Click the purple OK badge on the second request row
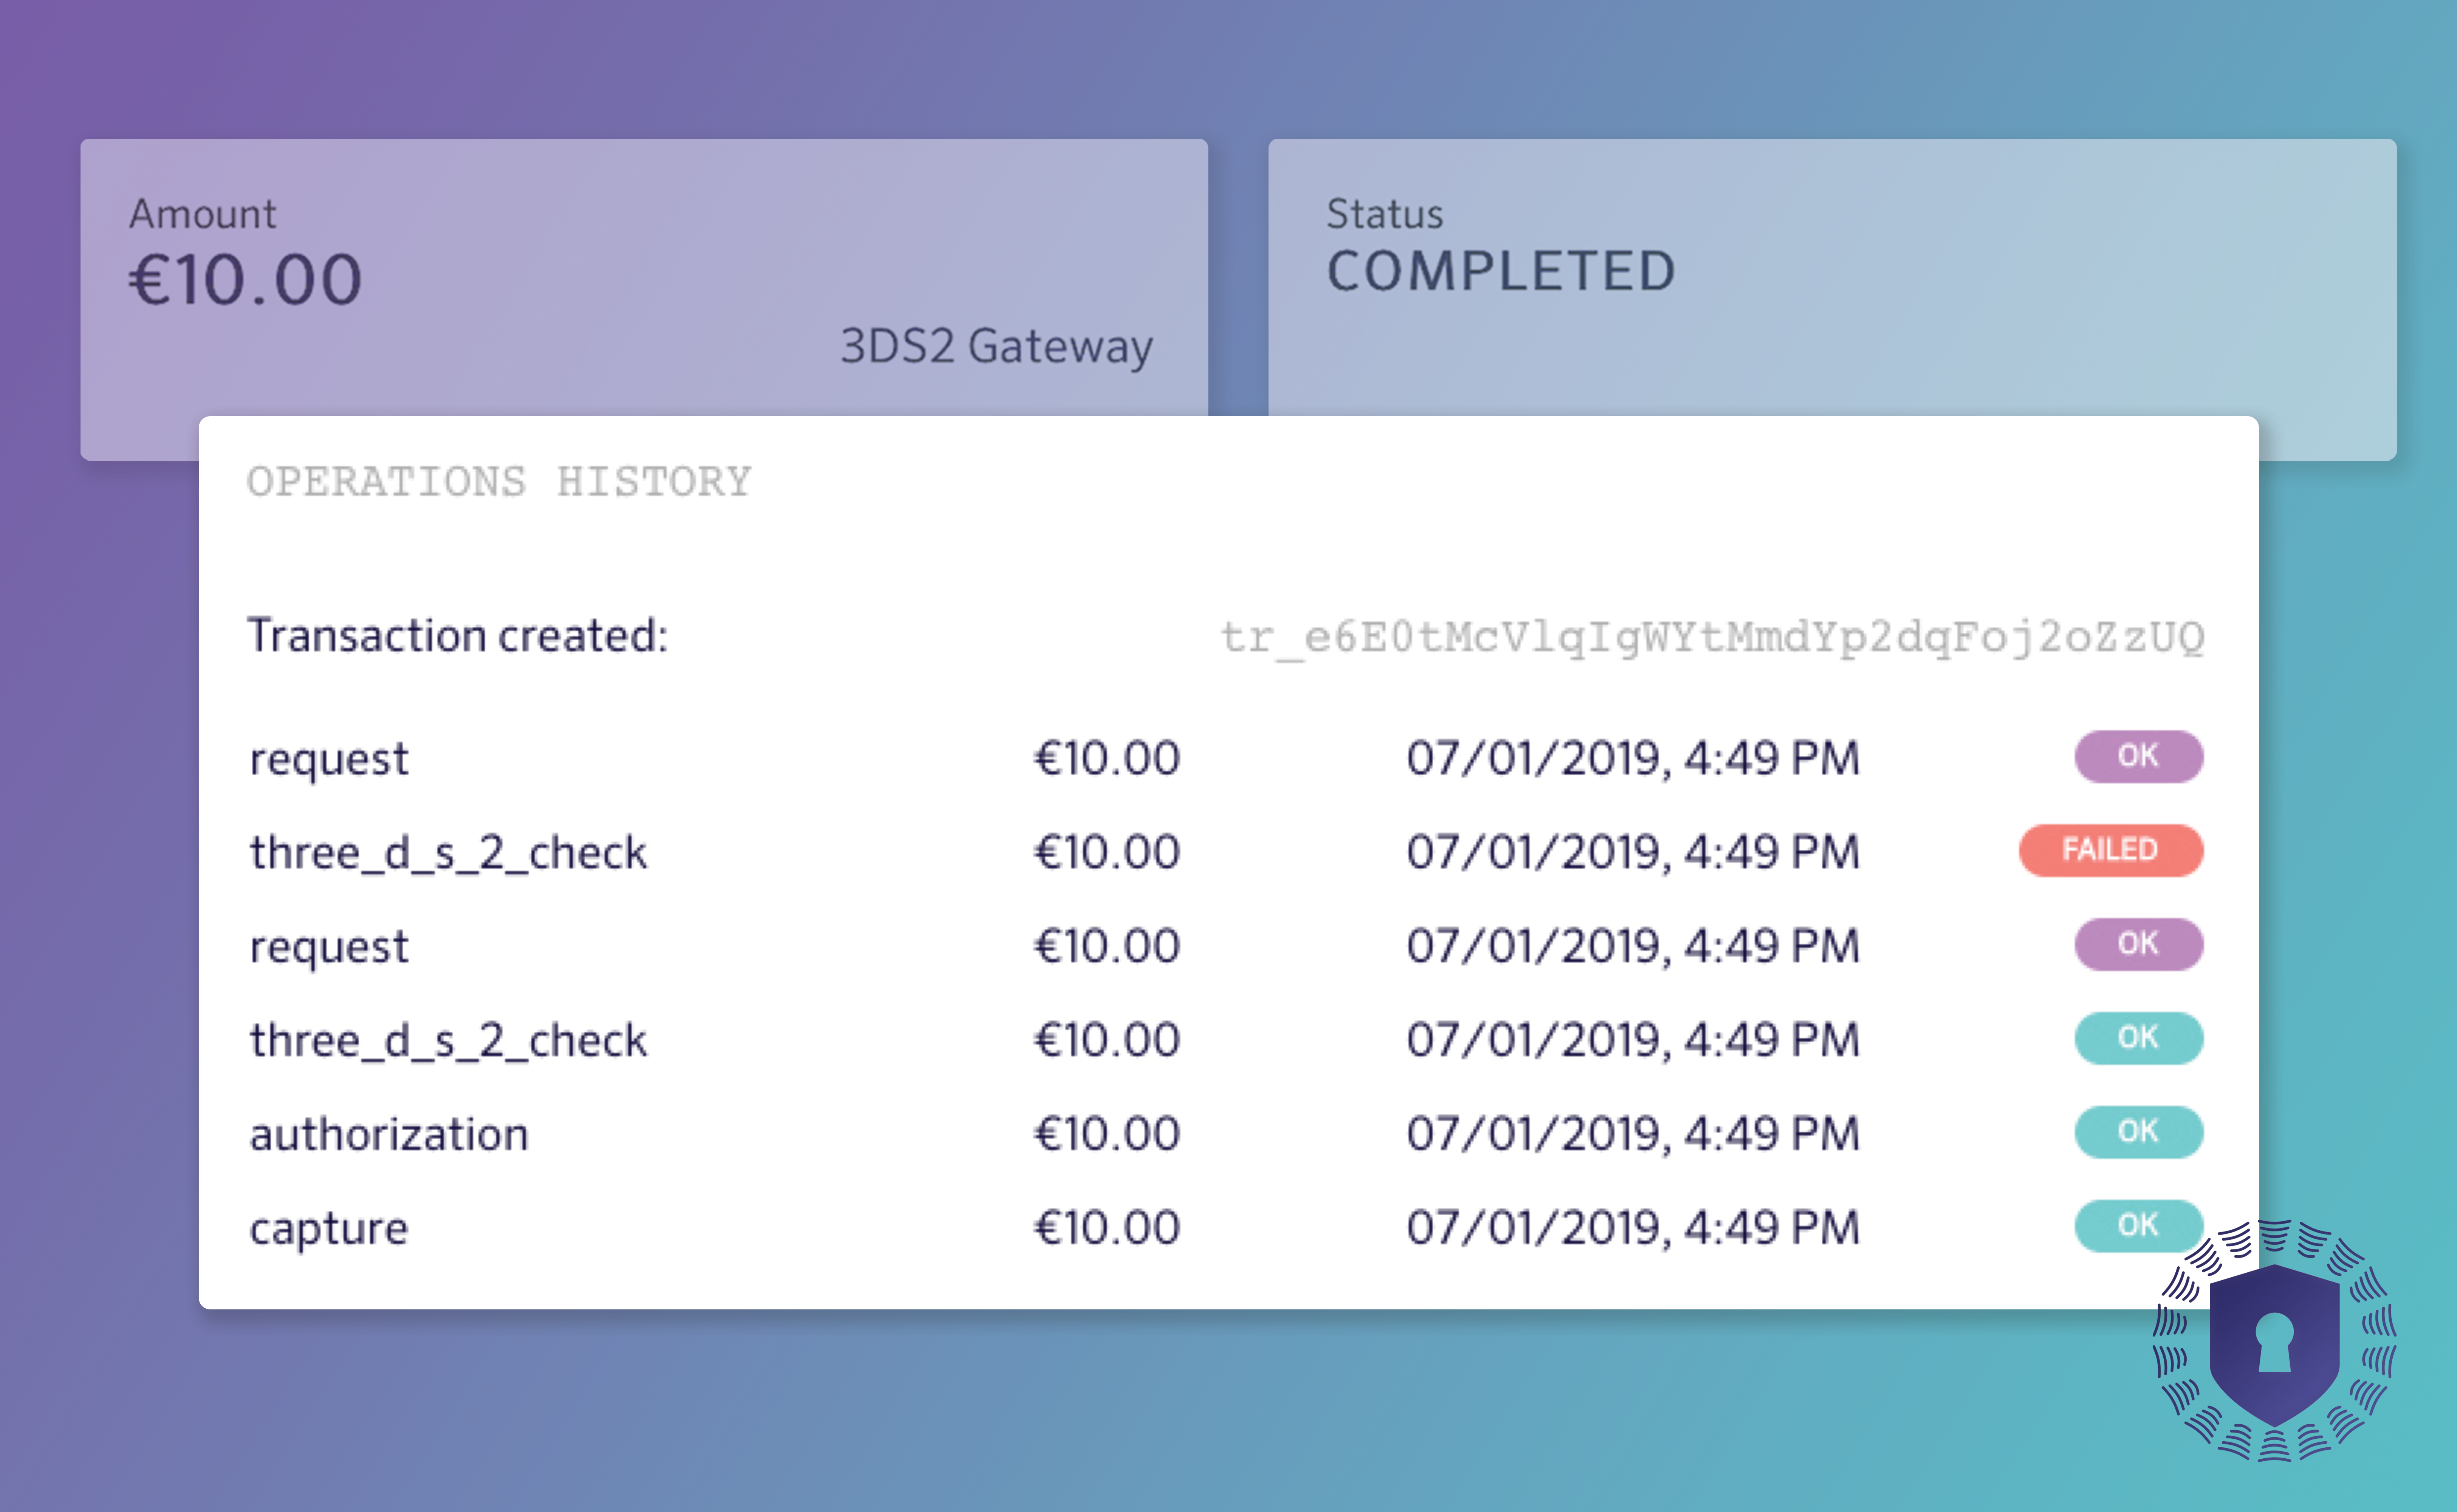 [2138, 944]
